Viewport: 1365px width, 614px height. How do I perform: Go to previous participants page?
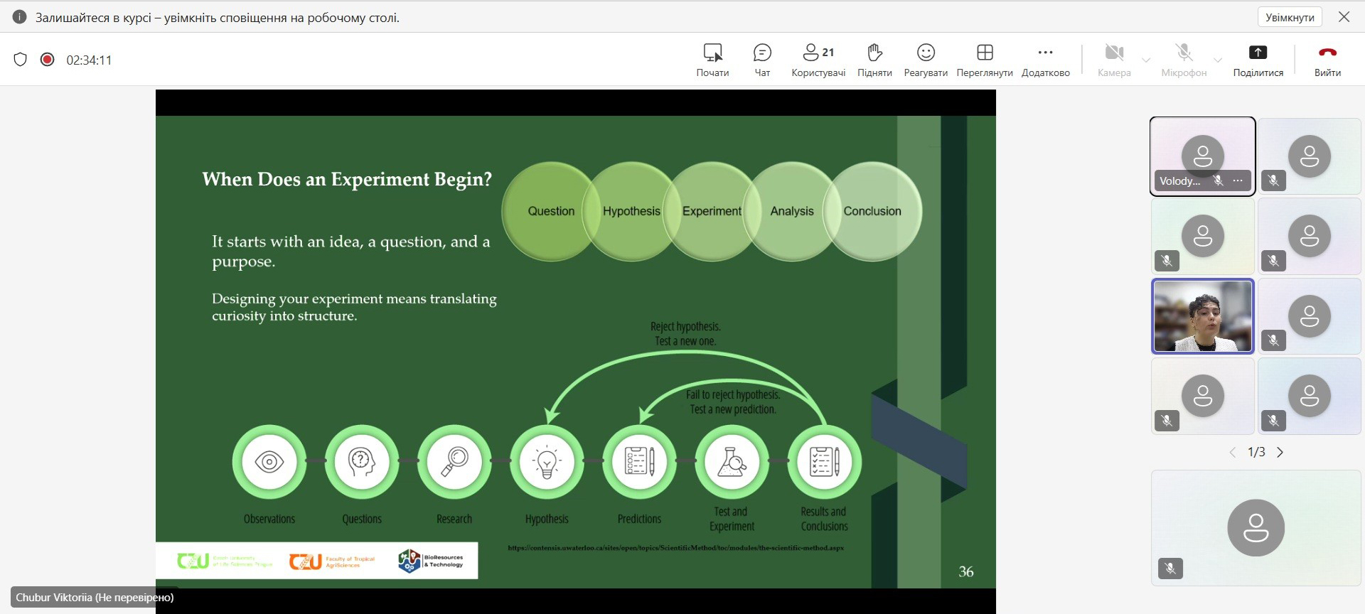[x=1233, y=452]
